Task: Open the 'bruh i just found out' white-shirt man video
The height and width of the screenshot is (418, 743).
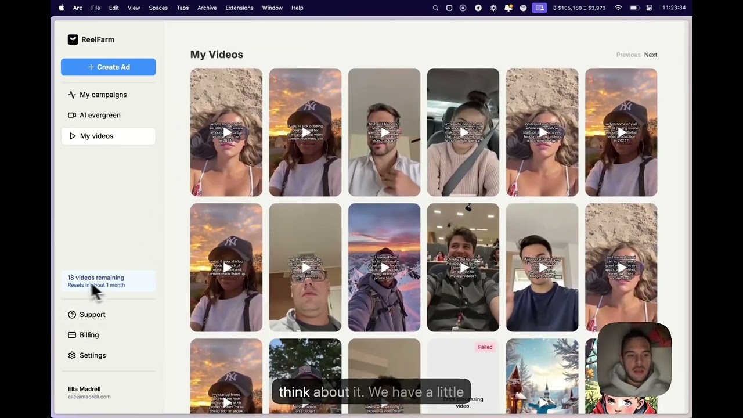Action: point(384,132)
